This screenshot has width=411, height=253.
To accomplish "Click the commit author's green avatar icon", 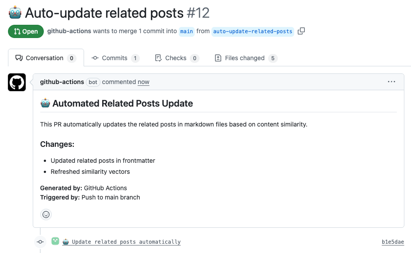I will [x=55, y=241].
